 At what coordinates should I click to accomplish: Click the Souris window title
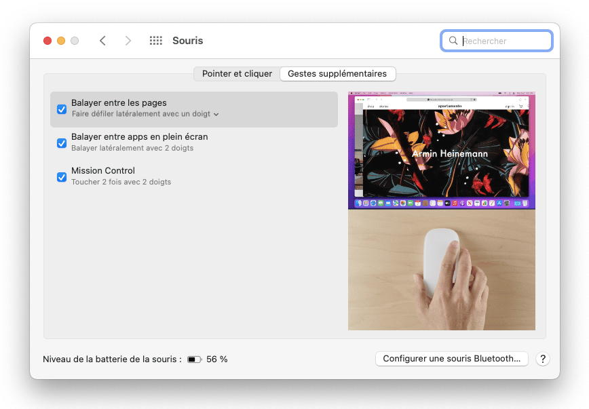[x=188, y=41]
